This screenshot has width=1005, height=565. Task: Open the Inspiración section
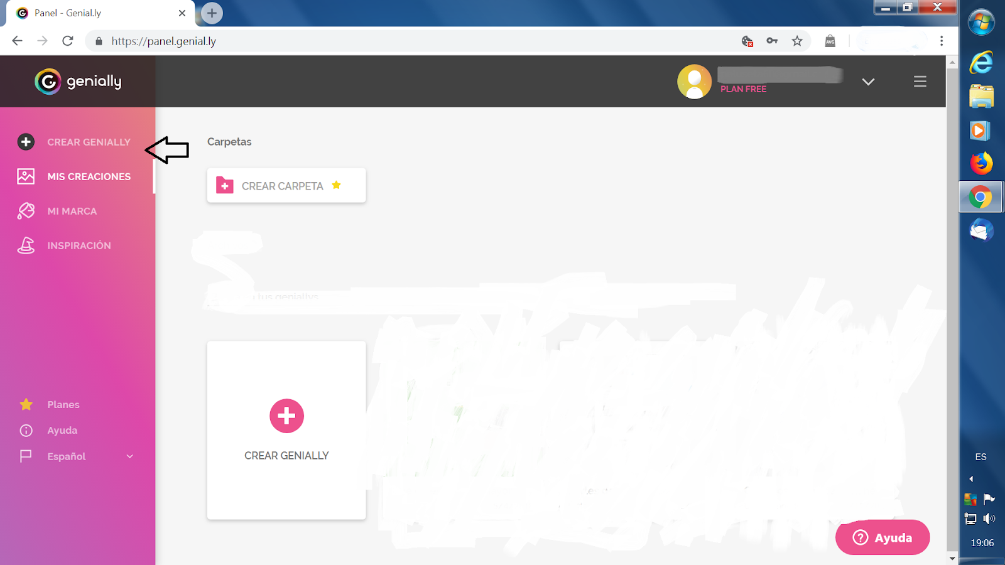click(x=79, y=245)
